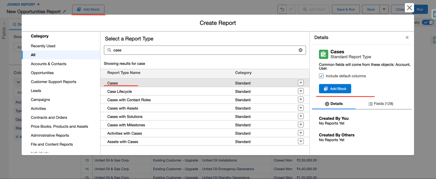Click the Save & Run button
This screenshot has width=436, height=179.
coord(346,9)
